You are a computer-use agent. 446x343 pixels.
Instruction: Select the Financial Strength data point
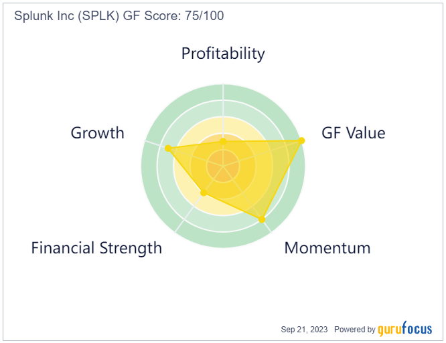click(204, 193)
